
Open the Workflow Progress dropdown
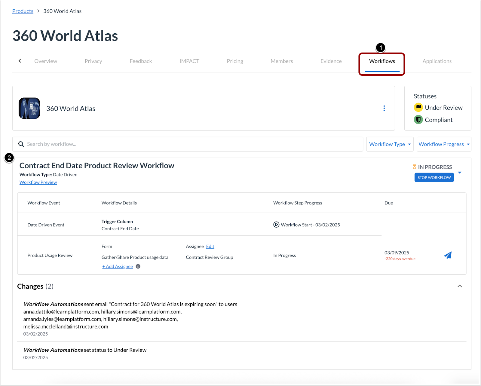tap(444, 144)
